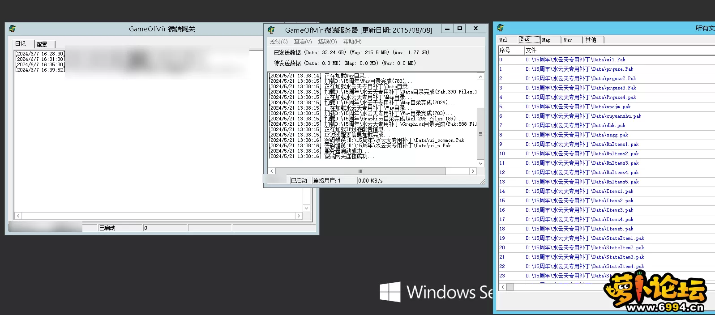Viewport: 715px width, 315px height.
Task: Maximize the 微端服务器 window
Action: click(x=459, y=28)
